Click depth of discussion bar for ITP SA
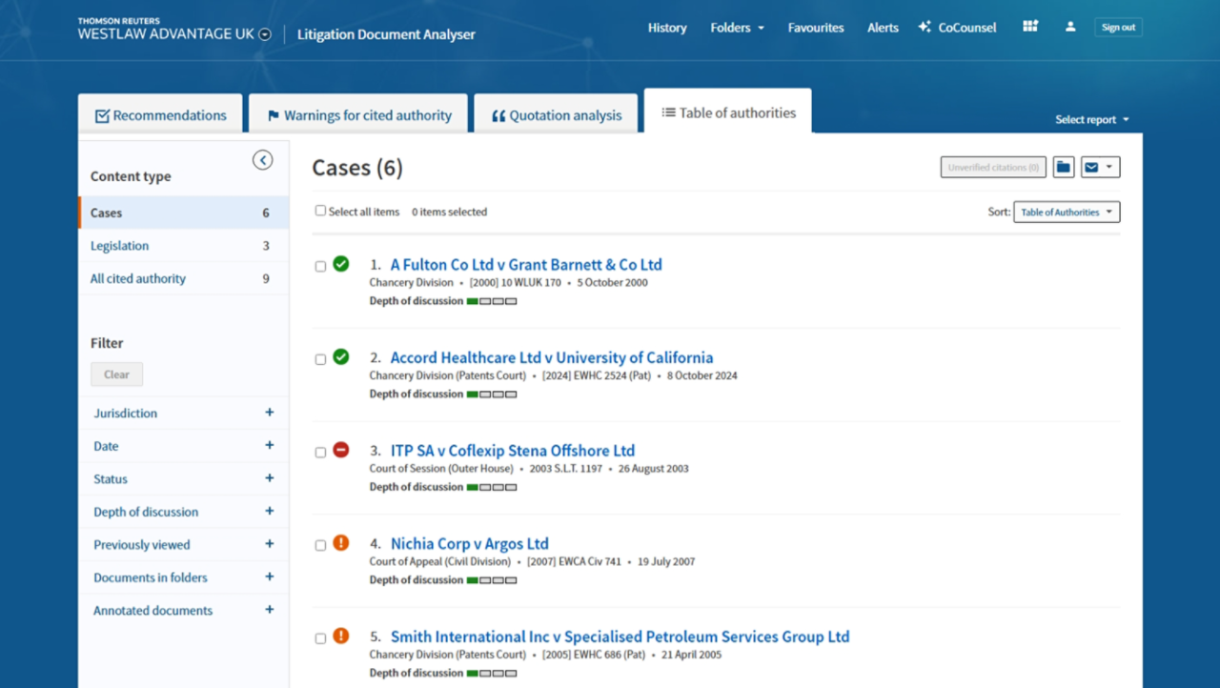 click(492, 487)
